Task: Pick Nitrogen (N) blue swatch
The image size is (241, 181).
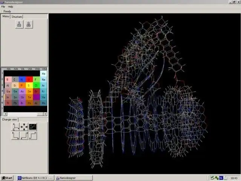Action: 22,80
